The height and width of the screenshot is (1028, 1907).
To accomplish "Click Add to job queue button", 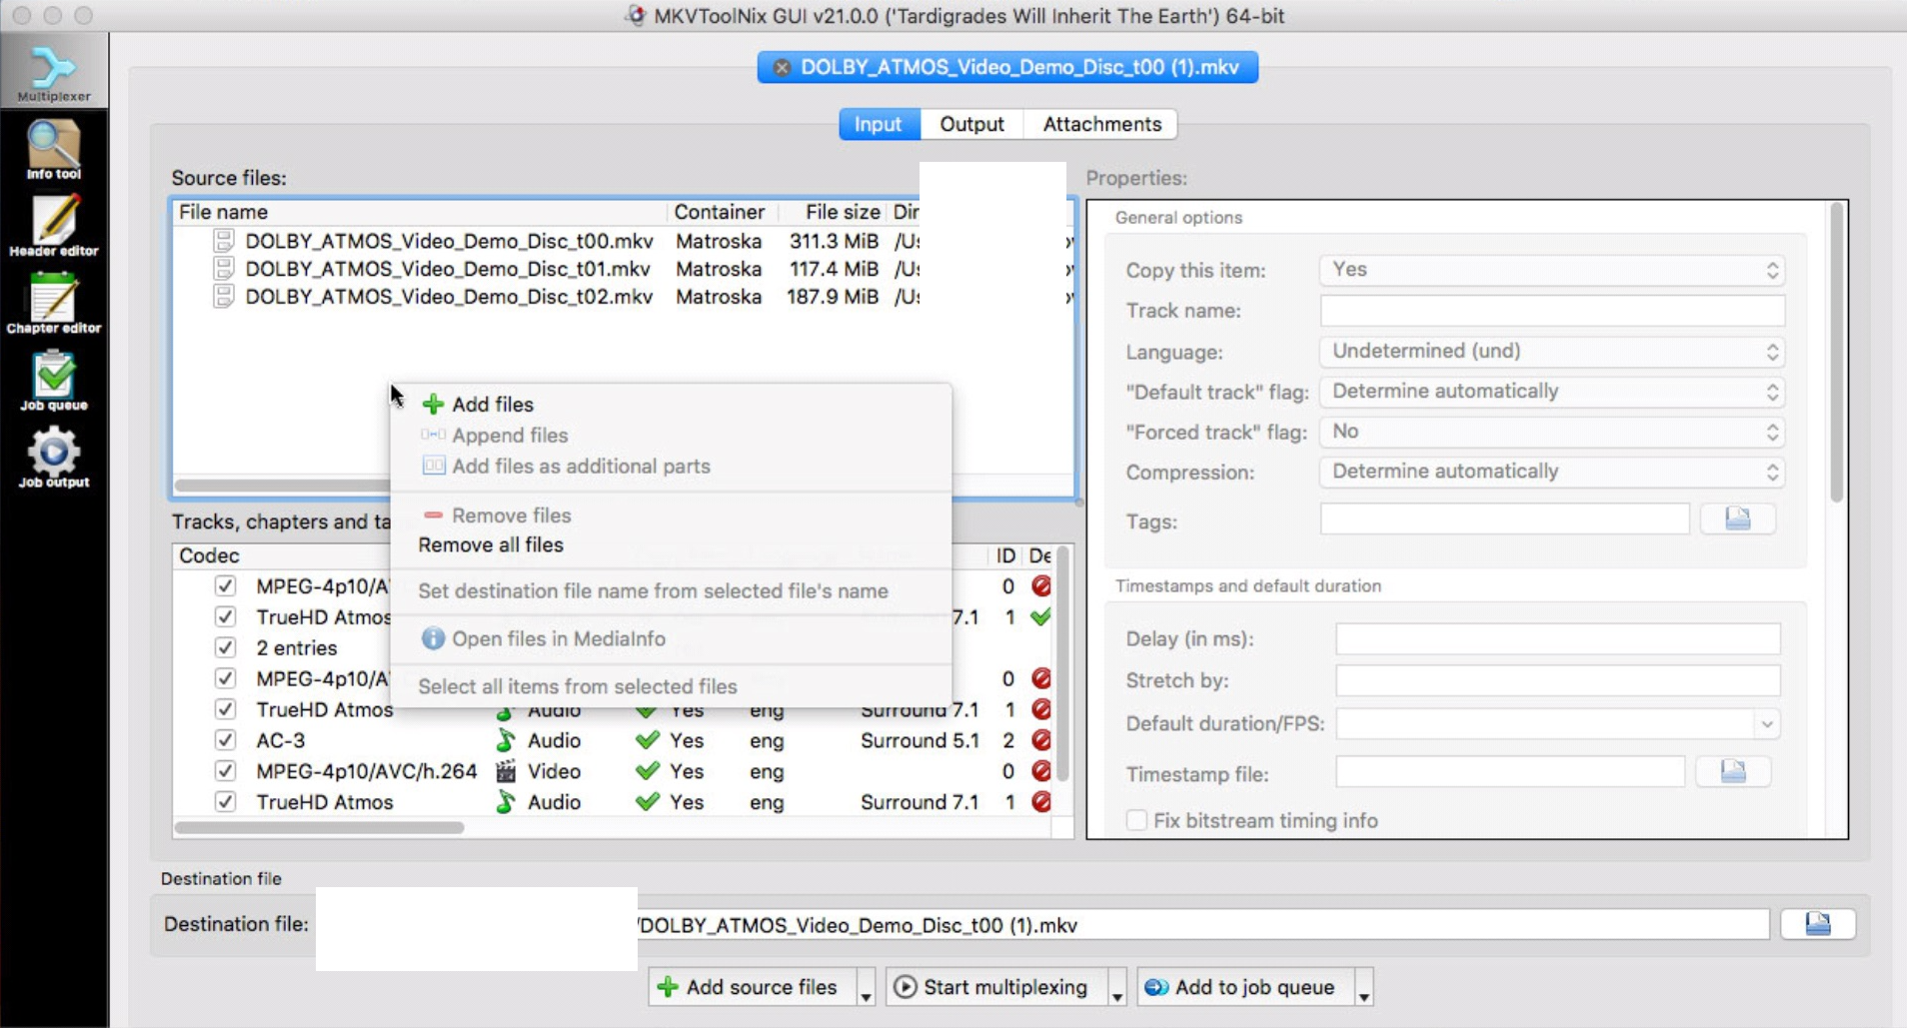I will 1245,988.
